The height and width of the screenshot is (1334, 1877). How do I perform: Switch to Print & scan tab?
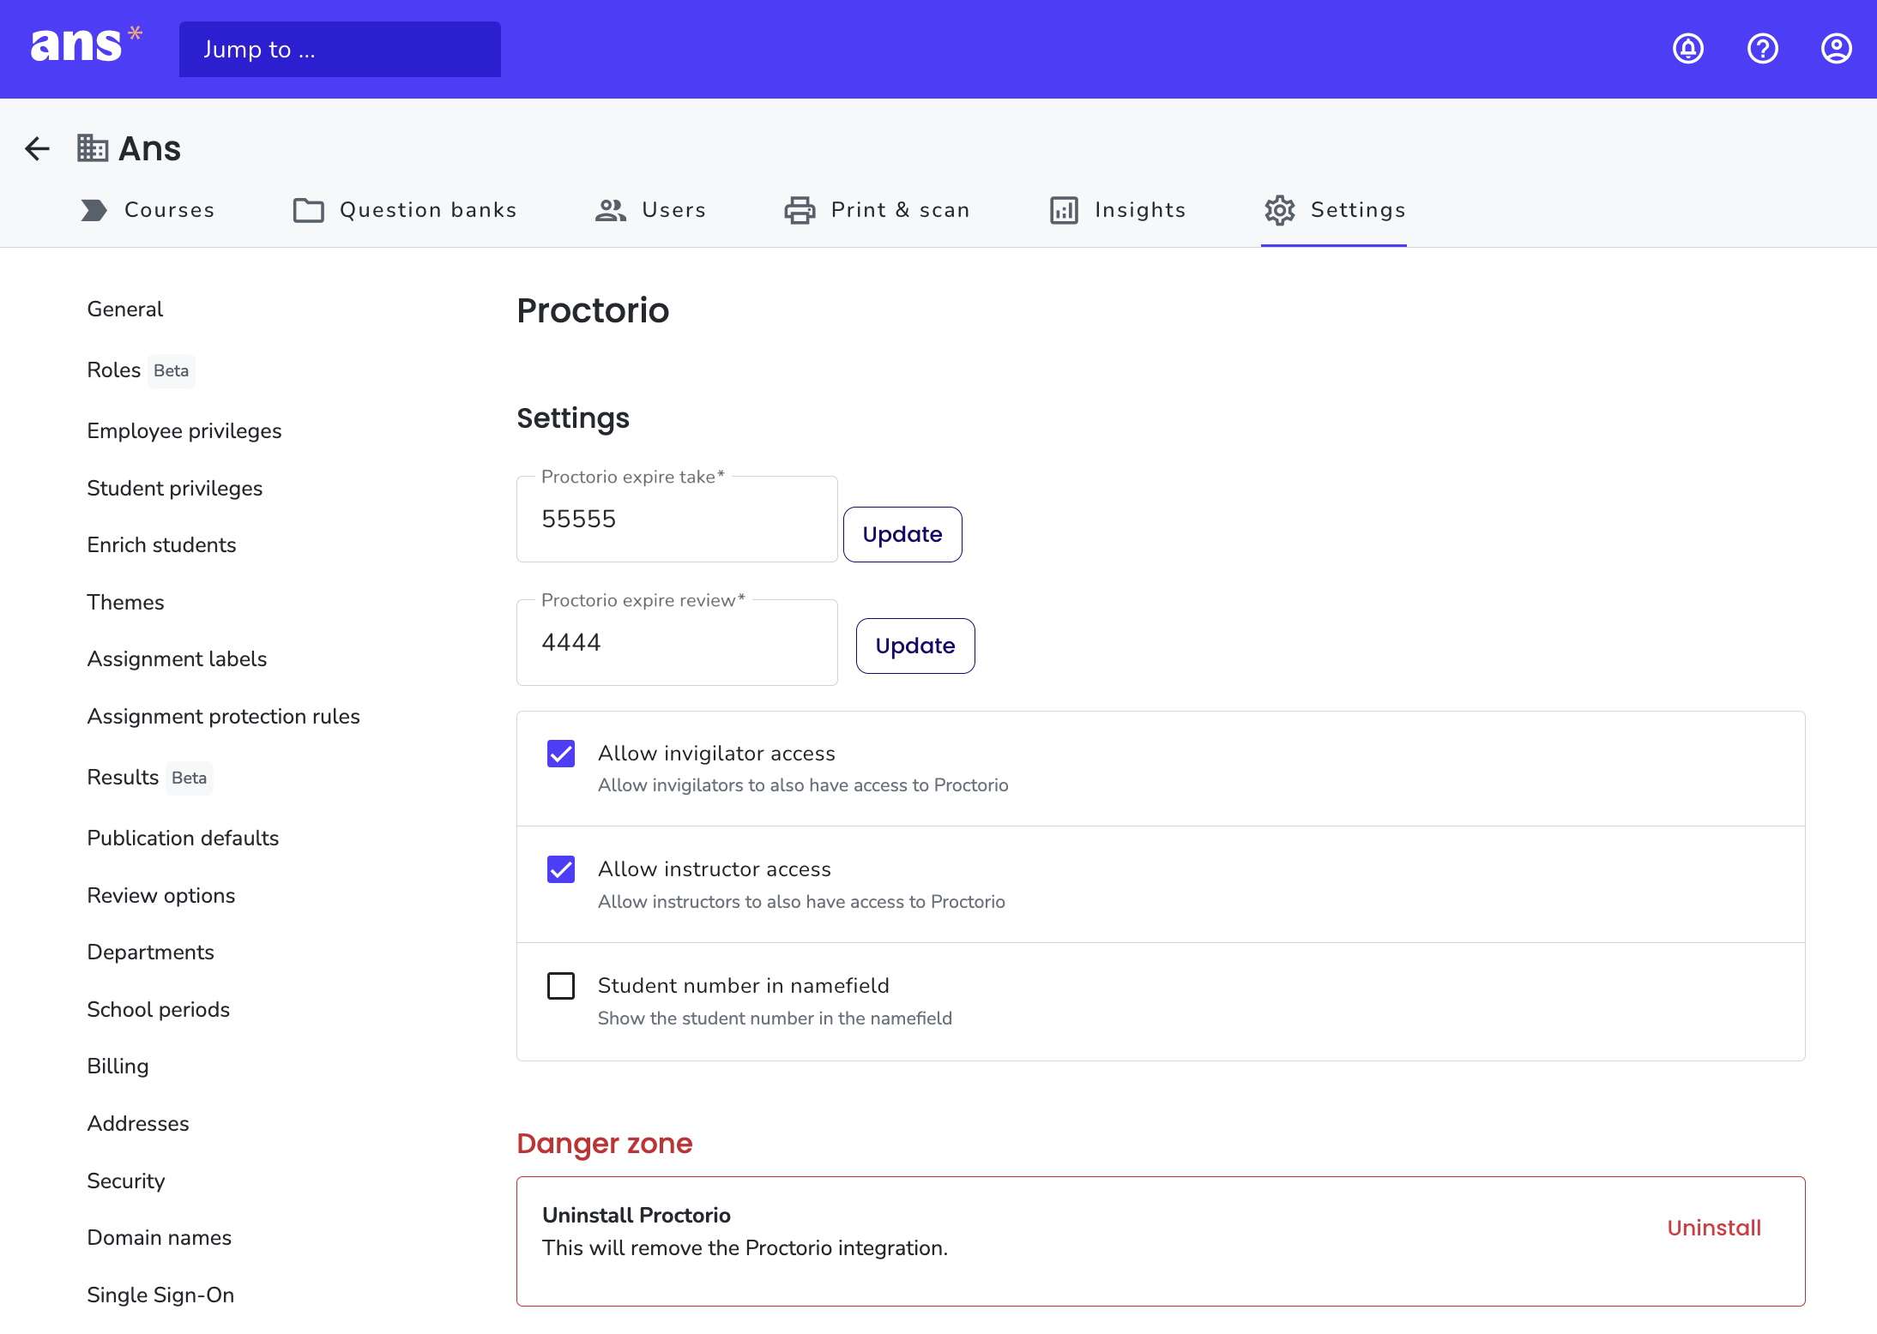click(877, 210)
